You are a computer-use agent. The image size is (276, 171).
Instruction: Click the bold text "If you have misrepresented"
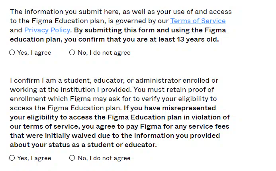pyautogui.click(x=170, y=108)
